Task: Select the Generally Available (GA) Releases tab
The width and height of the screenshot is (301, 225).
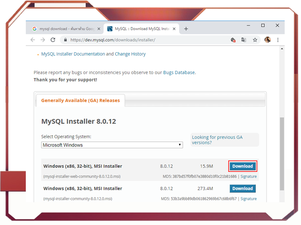Action: coord(80,100)
